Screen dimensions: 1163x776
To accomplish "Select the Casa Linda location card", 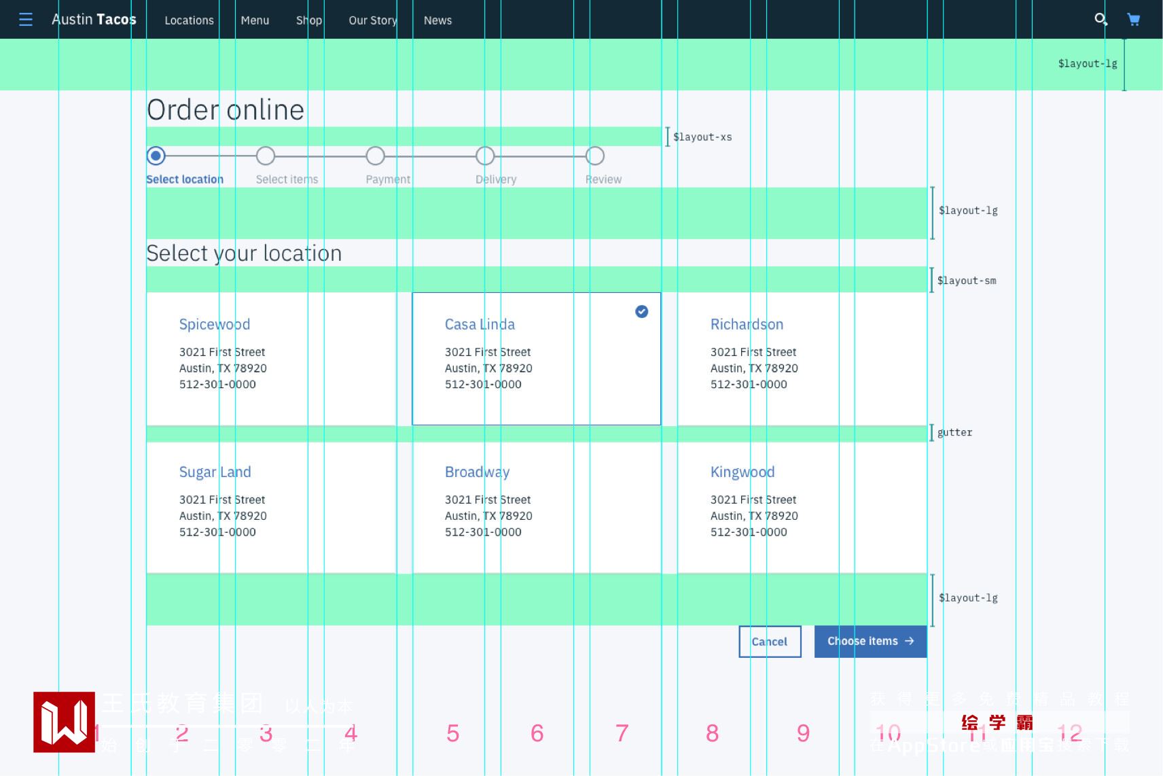I will 537,359.
